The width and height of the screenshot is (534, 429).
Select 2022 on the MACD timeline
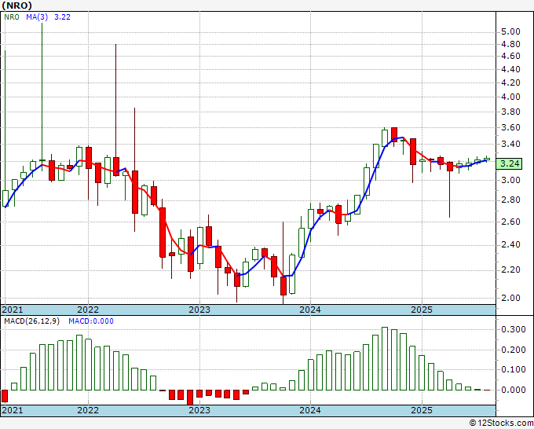tap(88, 410)
